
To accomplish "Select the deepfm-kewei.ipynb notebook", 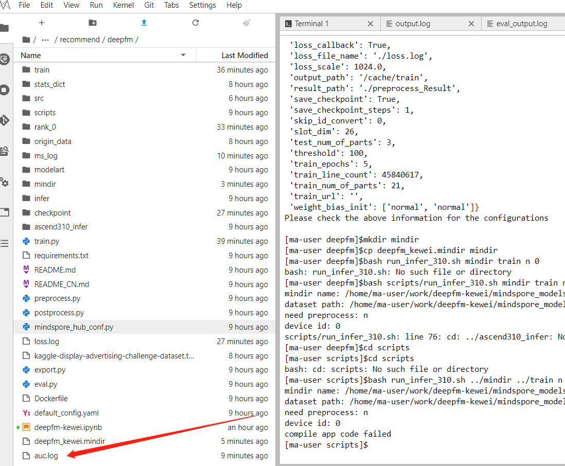I will coord(145,427).
